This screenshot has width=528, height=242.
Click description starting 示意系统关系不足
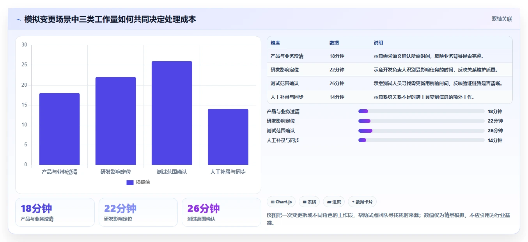point(425,97)
